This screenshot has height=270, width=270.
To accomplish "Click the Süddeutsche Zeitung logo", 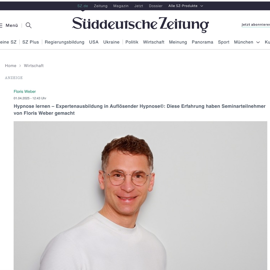I will coord(140,24).
